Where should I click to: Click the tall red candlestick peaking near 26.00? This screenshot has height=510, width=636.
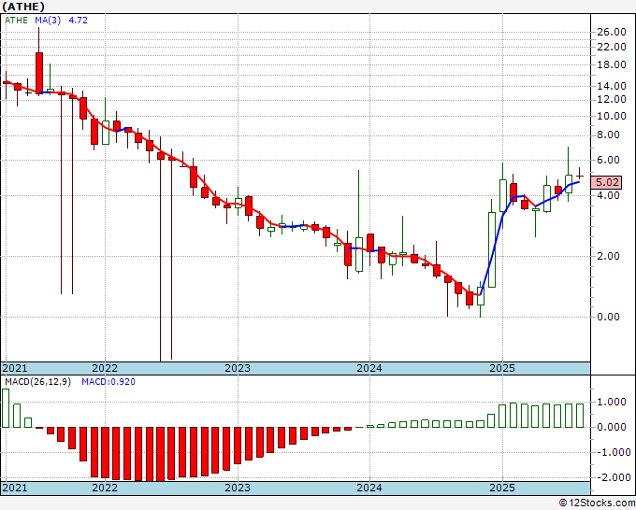39,73
